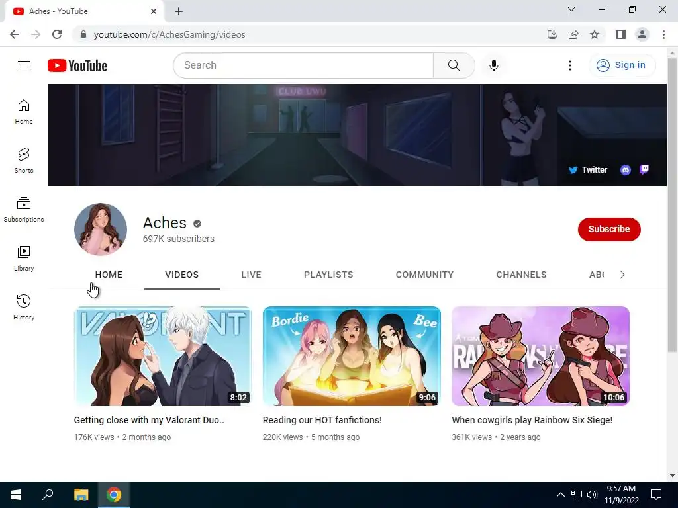Click the forward navigation arrow
The width and height of the screenshot is (678, 508).
click(x=36, y=34)
